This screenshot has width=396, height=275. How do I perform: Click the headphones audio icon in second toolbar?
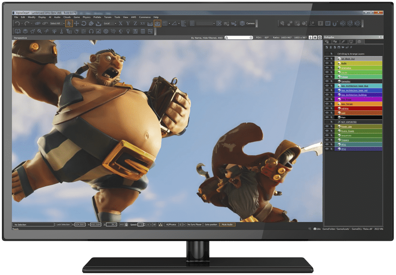click(91, 31)
